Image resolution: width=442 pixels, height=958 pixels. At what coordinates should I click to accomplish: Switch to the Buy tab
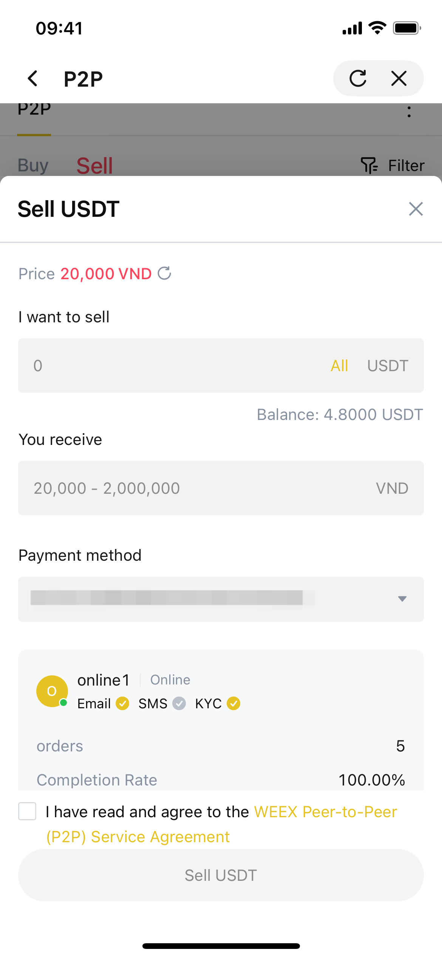pos(33,165)
